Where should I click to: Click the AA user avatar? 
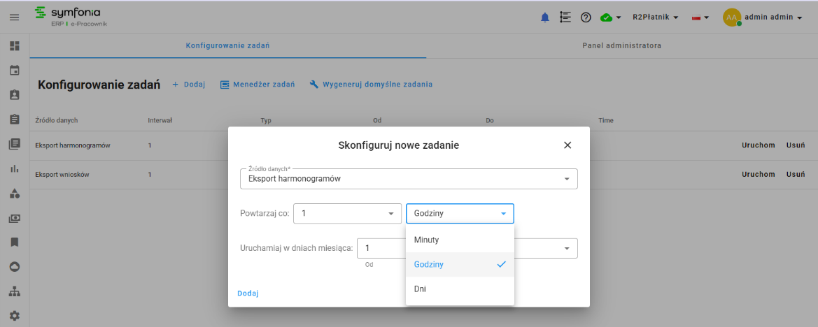pos(731,17)
